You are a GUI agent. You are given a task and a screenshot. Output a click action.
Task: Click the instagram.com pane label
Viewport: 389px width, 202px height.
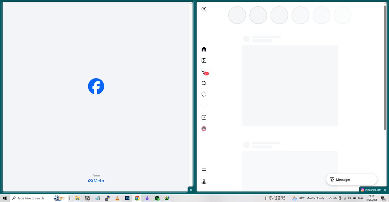pos(371,190)
